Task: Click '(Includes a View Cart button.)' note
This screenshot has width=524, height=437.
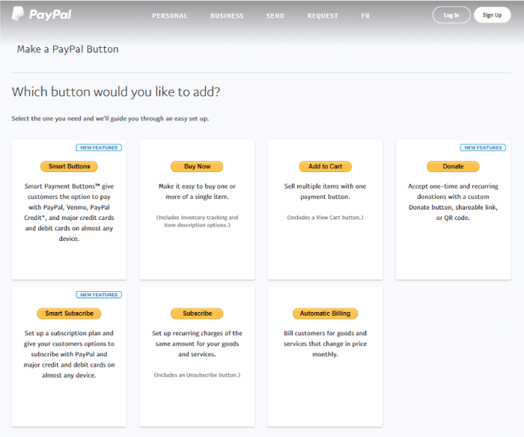Action: click(325, 218)
